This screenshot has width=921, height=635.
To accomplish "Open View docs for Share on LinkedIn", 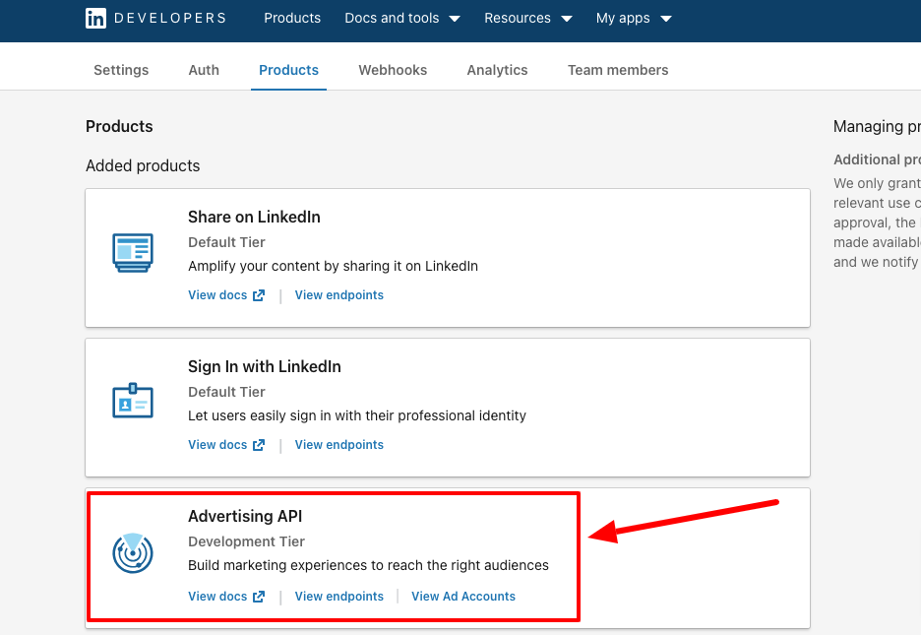I will coord(217,295).
